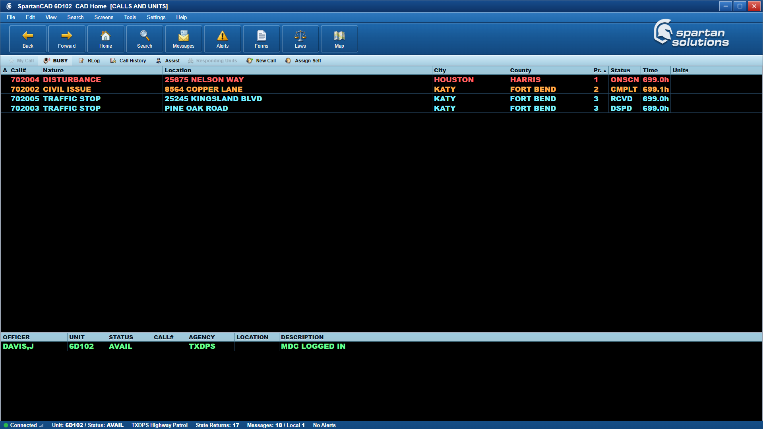
Task: Sort calls by the Nature column header
Action: click(x=102, y=70)
